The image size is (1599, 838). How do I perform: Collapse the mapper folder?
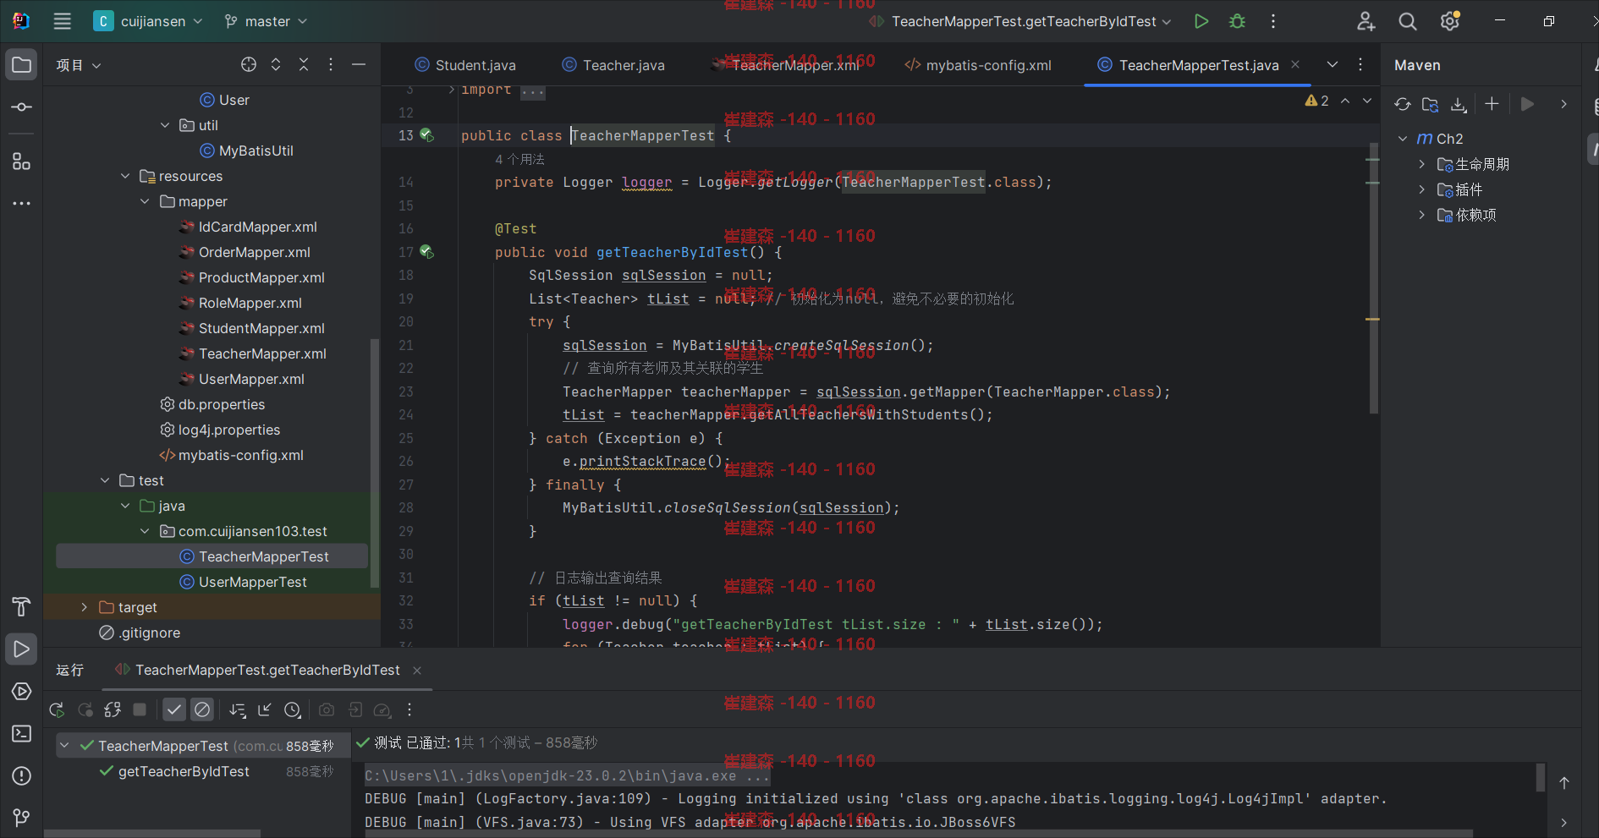click(x=145, y=201)
